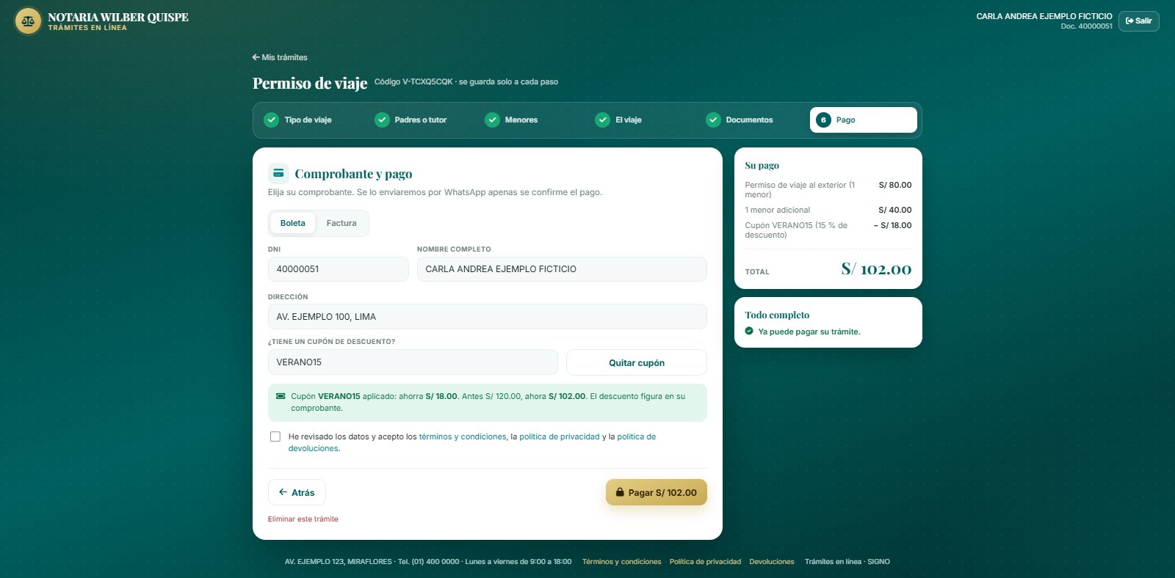Open the política de devoluciones link in the form

pyautogui.click(x=636, y=436)
